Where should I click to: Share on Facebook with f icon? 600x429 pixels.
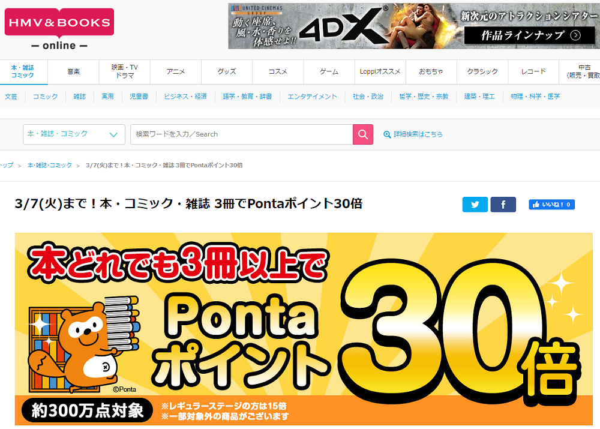[x=503, y=205]
